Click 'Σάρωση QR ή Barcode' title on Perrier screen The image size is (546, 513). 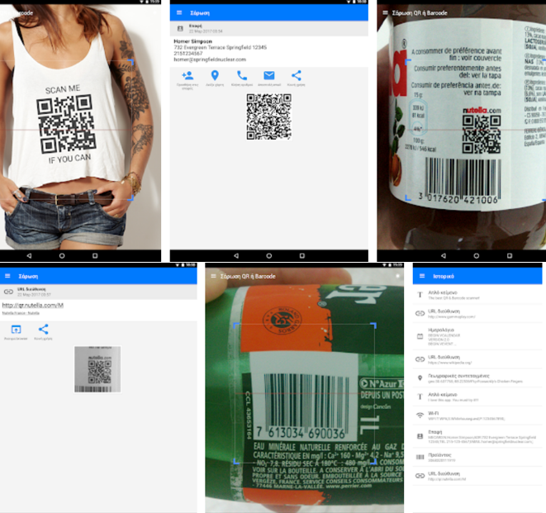click(248, 276)
